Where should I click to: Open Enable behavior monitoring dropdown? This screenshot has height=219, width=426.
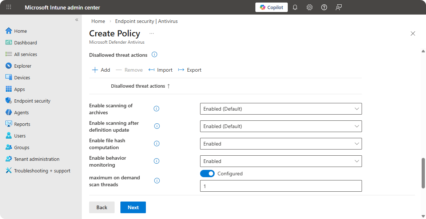tap(280, 161)
